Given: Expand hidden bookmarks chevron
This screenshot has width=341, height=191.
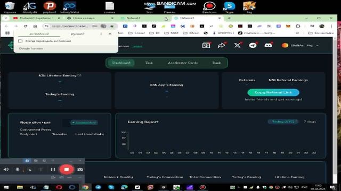Looking at the screenshot, I should [x=297, y=33].
